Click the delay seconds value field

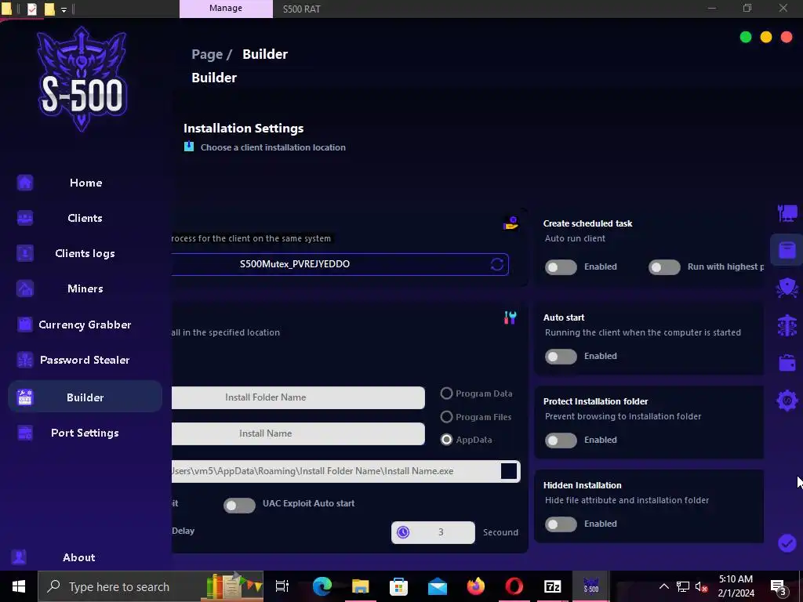click(x=433, y=532)
